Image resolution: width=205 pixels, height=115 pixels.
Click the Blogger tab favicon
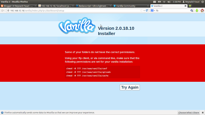2,6
